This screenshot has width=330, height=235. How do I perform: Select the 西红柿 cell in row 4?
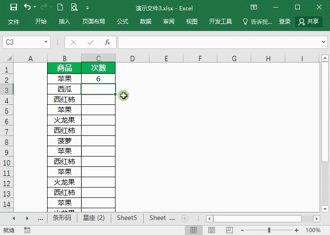tap(65, 100)
